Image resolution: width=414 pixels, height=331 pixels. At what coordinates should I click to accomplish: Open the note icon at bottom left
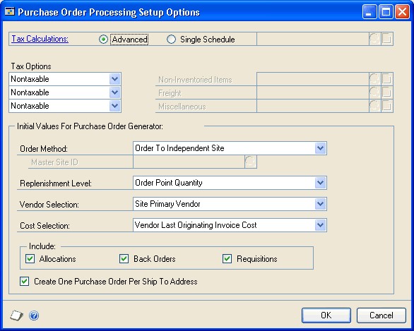(x=17, y=315)
